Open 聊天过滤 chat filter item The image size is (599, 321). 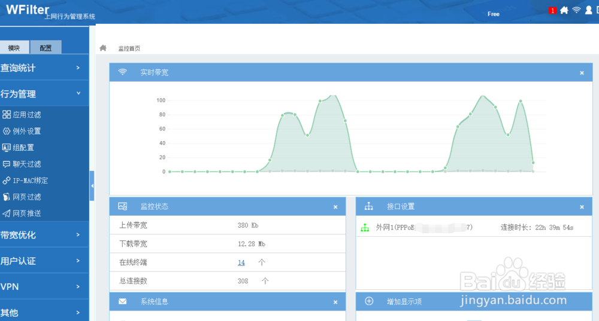[x=22, y=164]
